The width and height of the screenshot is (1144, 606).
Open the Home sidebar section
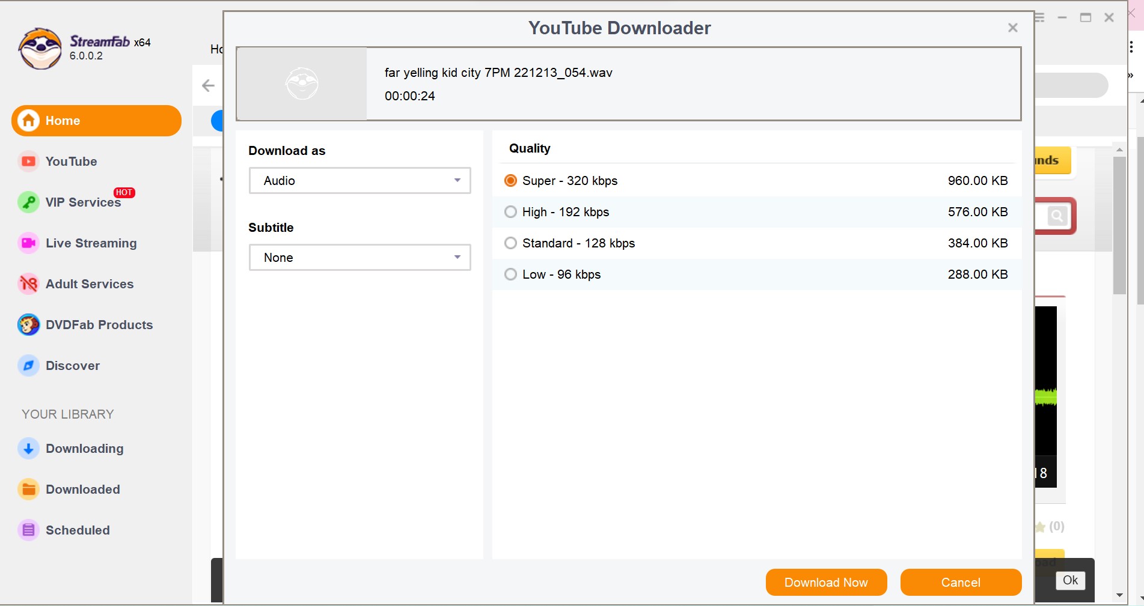coord(96,121)
